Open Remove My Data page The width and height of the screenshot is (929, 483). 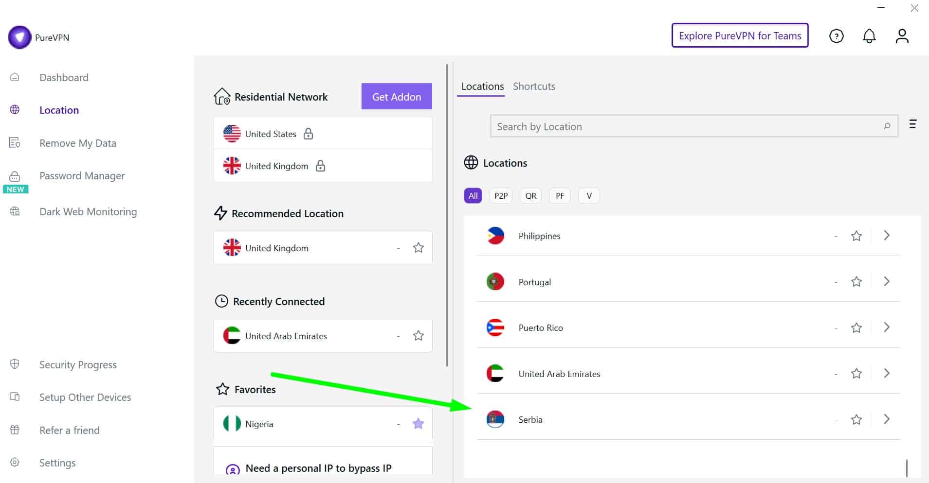pos(78,143)
